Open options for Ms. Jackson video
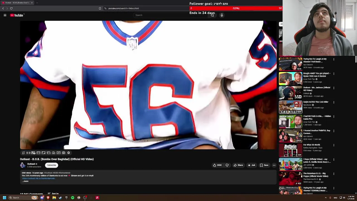The image size is (357, 201). click(334, 88)
